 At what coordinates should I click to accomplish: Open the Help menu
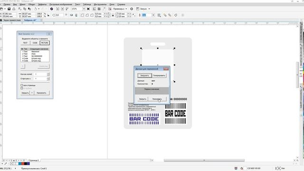tap(121, 4)
